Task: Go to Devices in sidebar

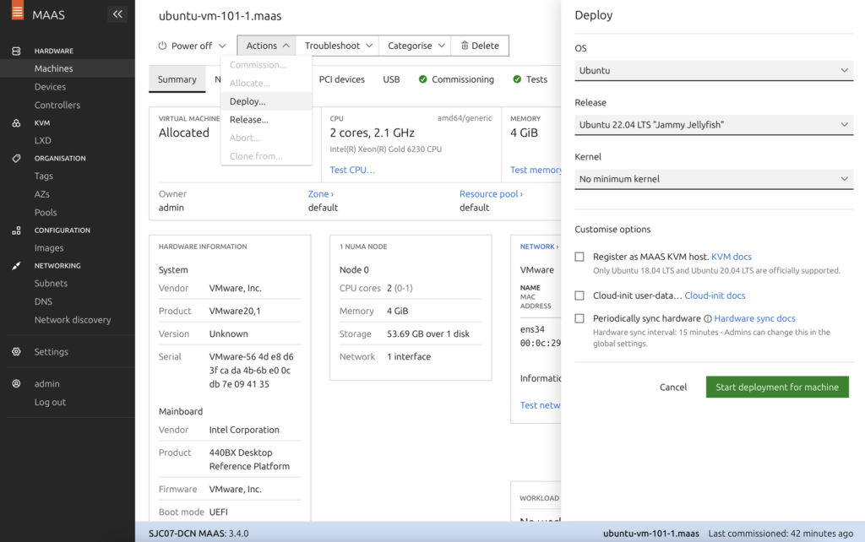Action: click(x=50, y=87)
